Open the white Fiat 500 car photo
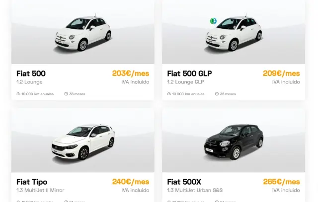The width and height of the screenshot is (318, 202). coord(83,32)
